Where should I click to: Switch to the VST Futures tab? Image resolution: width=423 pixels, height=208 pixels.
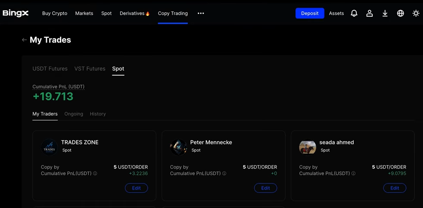[90, 69]
